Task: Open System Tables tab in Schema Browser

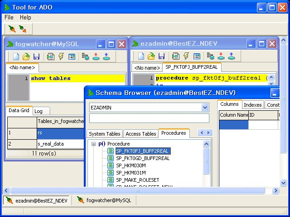Action: pos(105,134)
